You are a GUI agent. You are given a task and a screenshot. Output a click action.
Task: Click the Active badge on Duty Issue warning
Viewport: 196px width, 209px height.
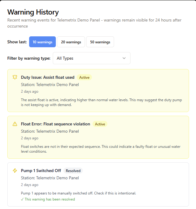coord(84,77)
